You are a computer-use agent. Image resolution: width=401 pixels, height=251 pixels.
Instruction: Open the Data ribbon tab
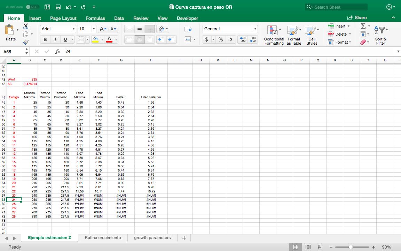pos(119,18)
